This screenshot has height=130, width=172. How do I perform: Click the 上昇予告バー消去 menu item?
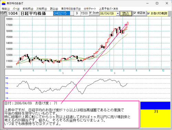[108, 9]
